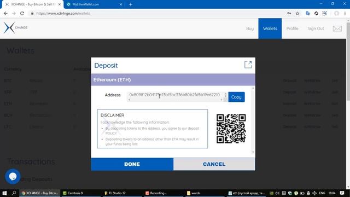This screenshot has width=350, height=197.
Task: Click the browser address bar URL
Action: pyautogui.click(x=63, y=13)
